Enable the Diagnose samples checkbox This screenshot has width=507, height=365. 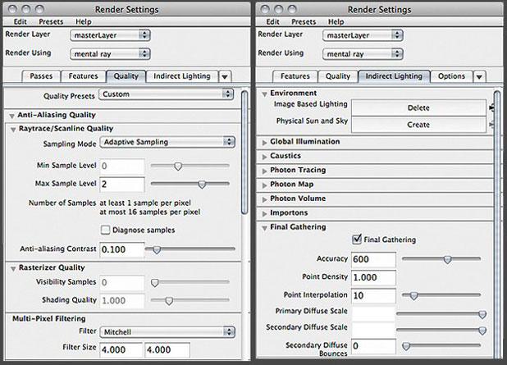click(x=105, y=229)
